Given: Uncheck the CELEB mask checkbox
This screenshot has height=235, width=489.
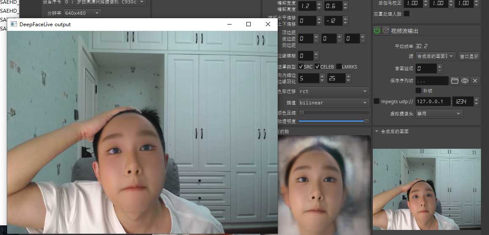Looking at the screenshot, I should tap(317, 67).
